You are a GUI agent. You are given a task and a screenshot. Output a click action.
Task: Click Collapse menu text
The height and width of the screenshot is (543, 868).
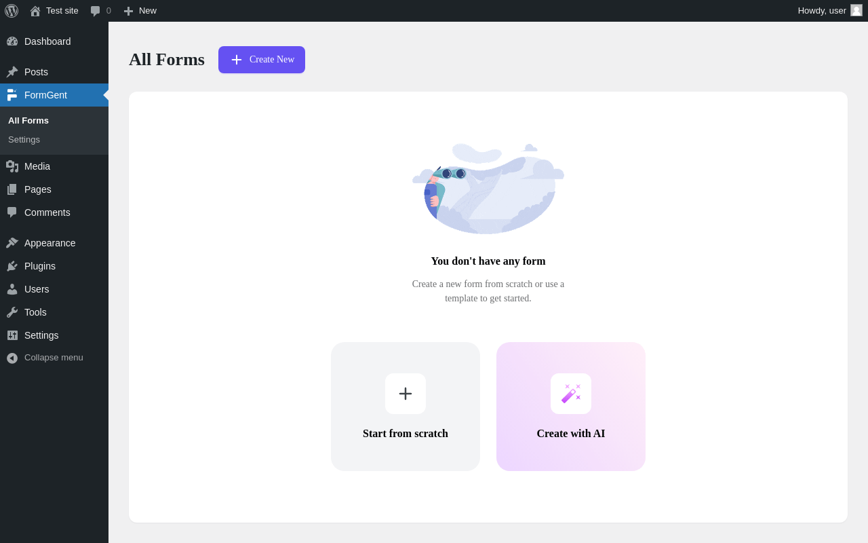(x=54, y=358)
